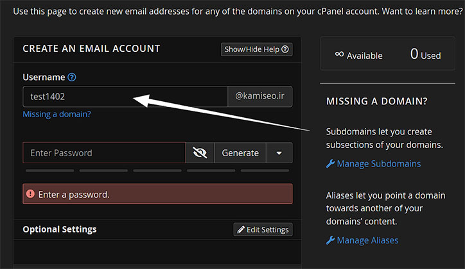Expand the Optional Settings section
The image size is (465, 269).
click(60, 229)
